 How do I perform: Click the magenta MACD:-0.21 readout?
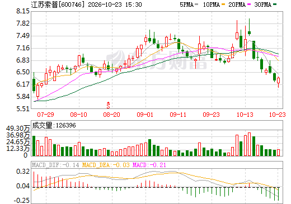tap(149, 165)
